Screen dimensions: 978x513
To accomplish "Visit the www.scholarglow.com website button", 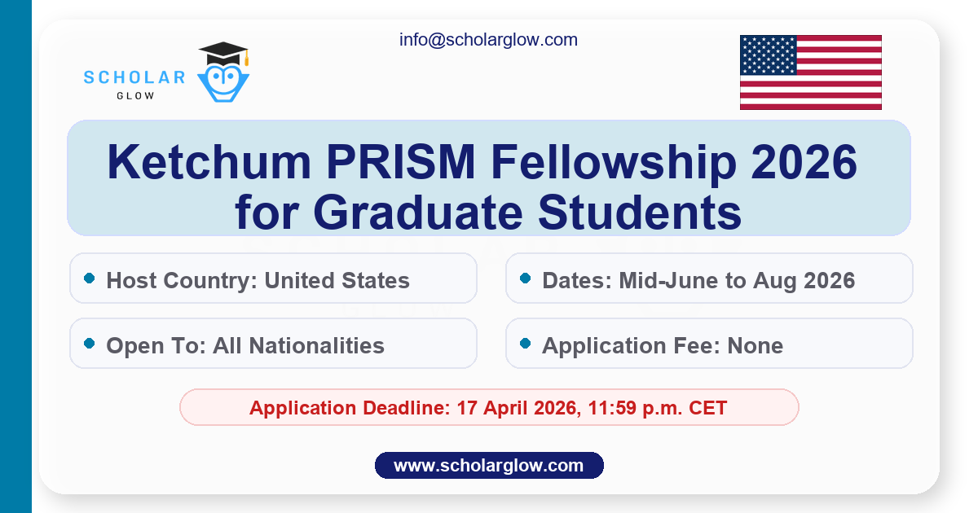I will 488,466.
